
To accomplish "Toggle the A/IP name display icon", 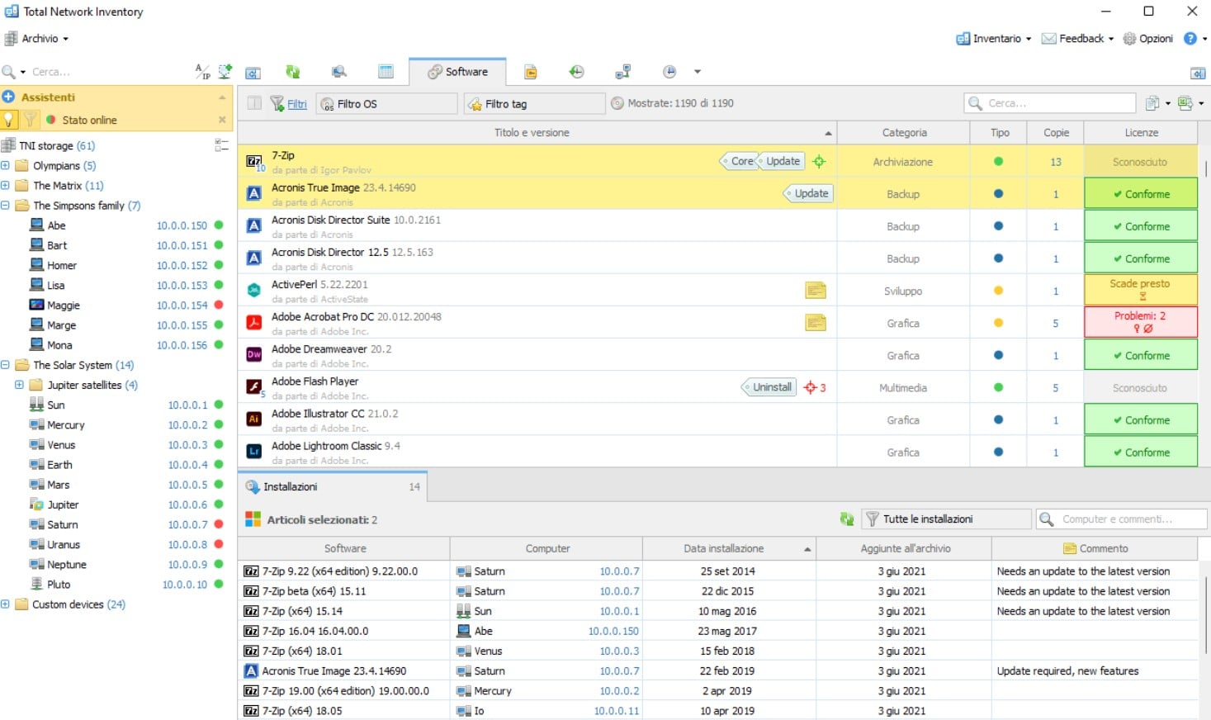I will pyautogui.click(x=202, y=72).
